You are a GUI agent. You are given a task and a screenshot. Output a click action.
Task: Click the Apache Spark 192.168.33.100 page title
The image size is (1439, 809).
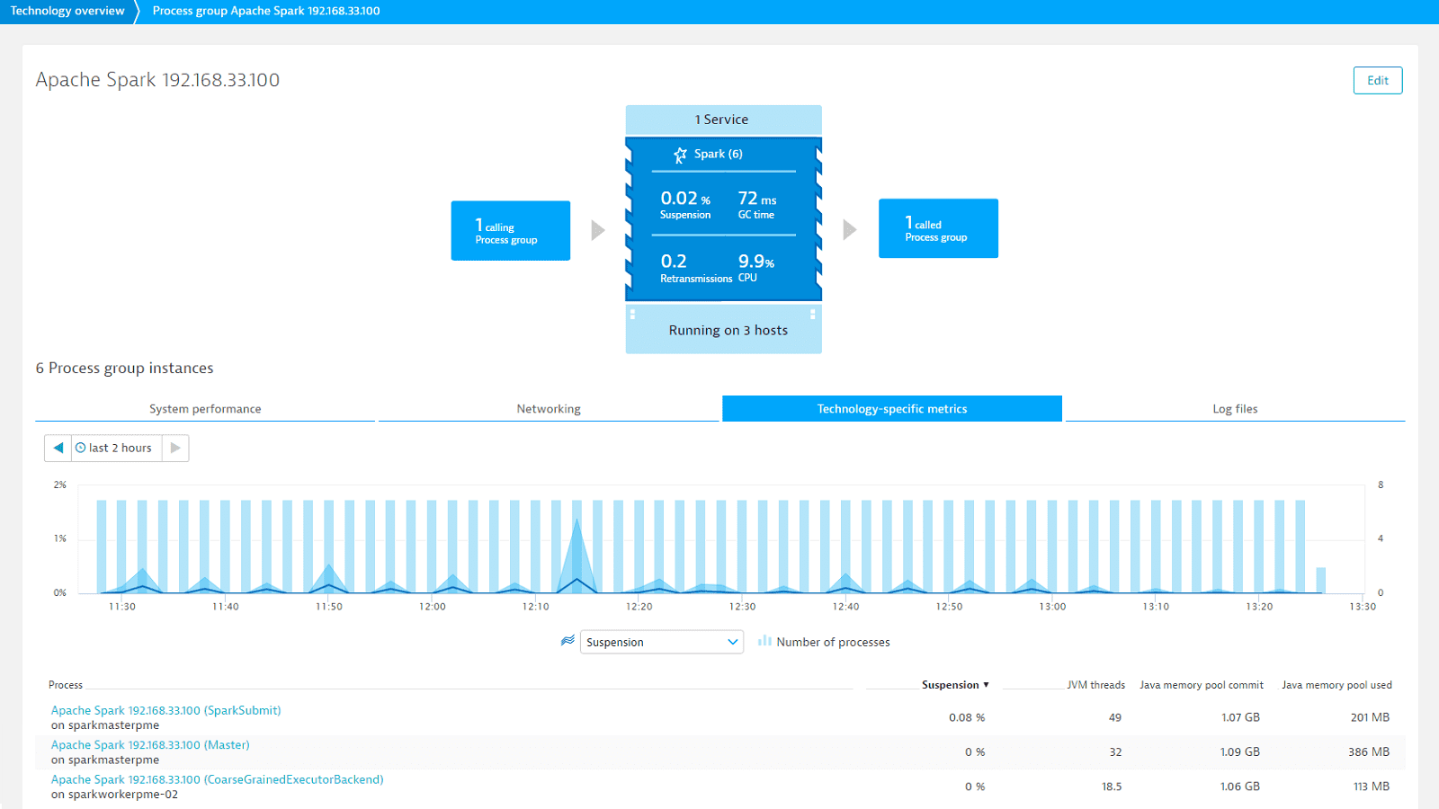pyautogui.click(x=157, y=80)
